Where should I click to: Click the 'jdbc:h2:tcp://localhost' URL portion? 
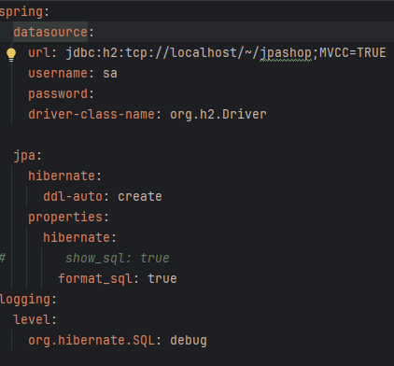[151, 53]
